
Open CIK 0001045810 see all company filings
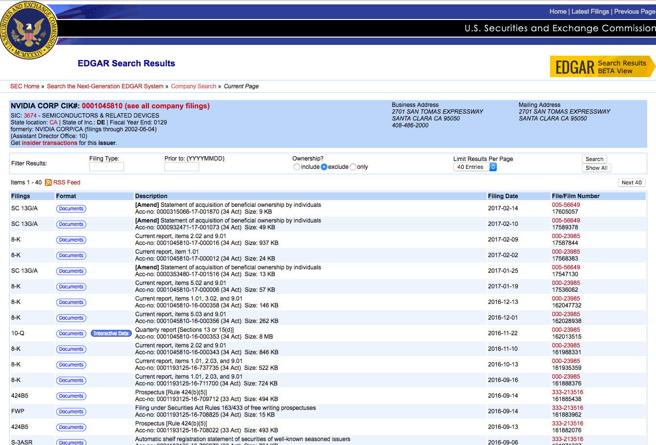pyautogui.click(x=145, y=106)
